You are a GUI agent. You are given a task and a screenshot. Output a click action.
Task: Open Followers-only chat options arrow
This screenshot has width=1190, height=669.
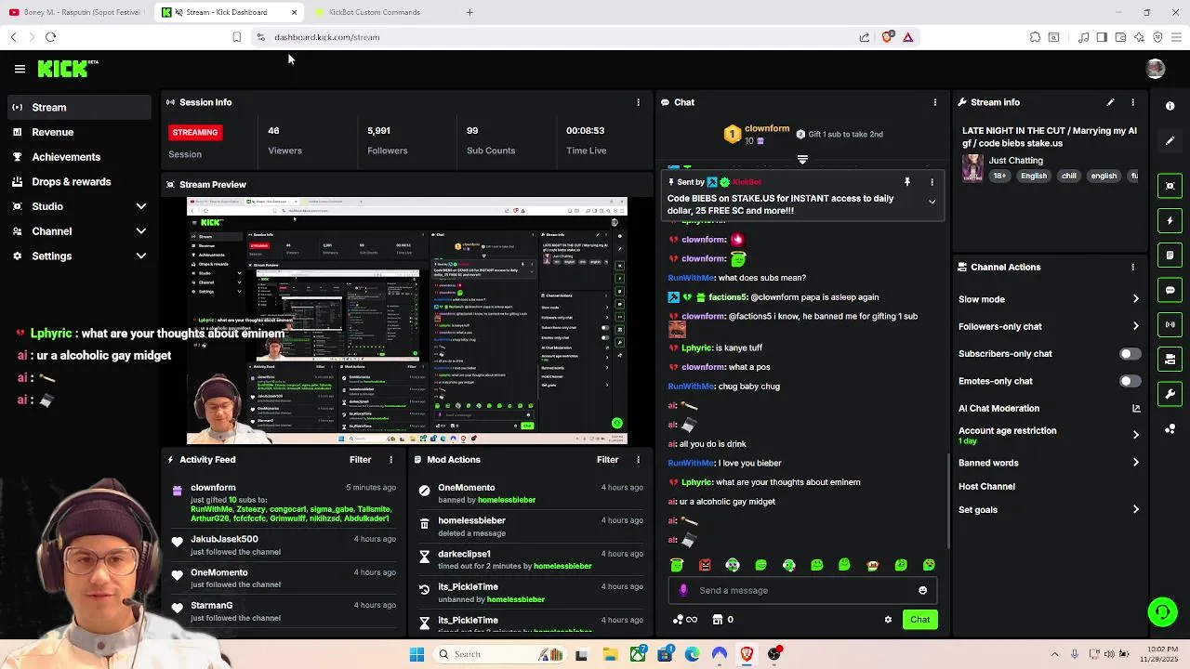(1135, 326)
